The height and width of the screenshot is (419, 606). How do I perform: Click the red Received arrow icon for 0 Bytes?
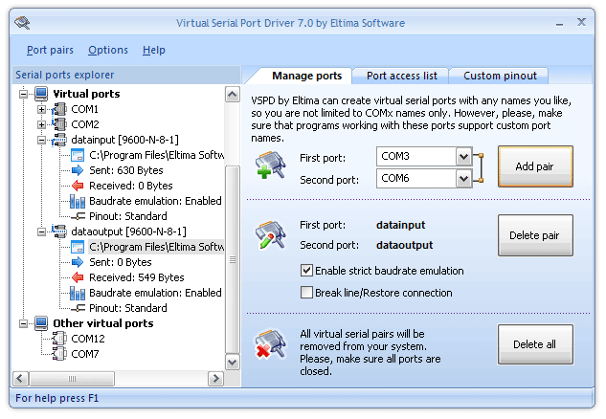(x=78, y=186)
